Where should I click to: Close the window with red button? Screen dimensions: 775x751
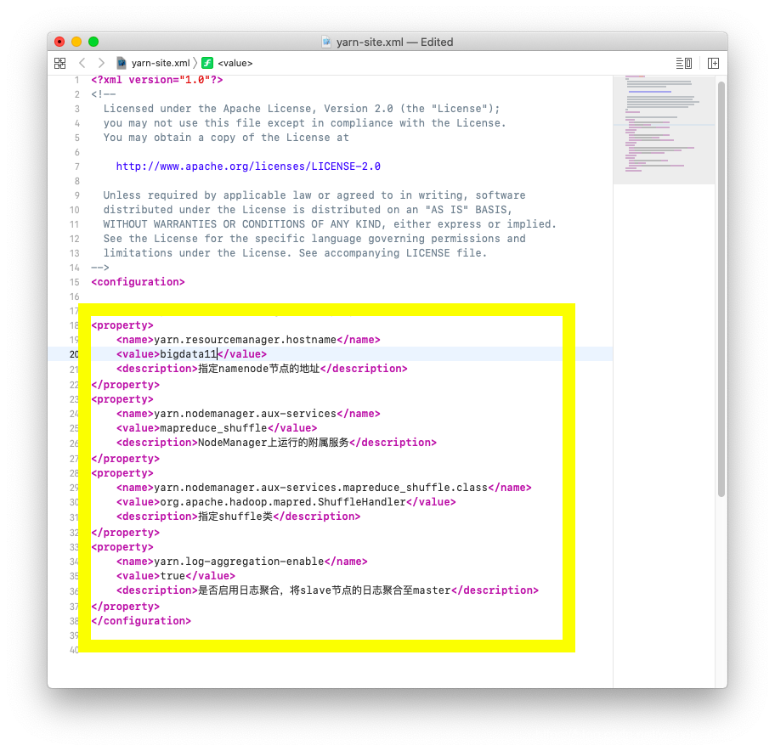click(59, 42)
